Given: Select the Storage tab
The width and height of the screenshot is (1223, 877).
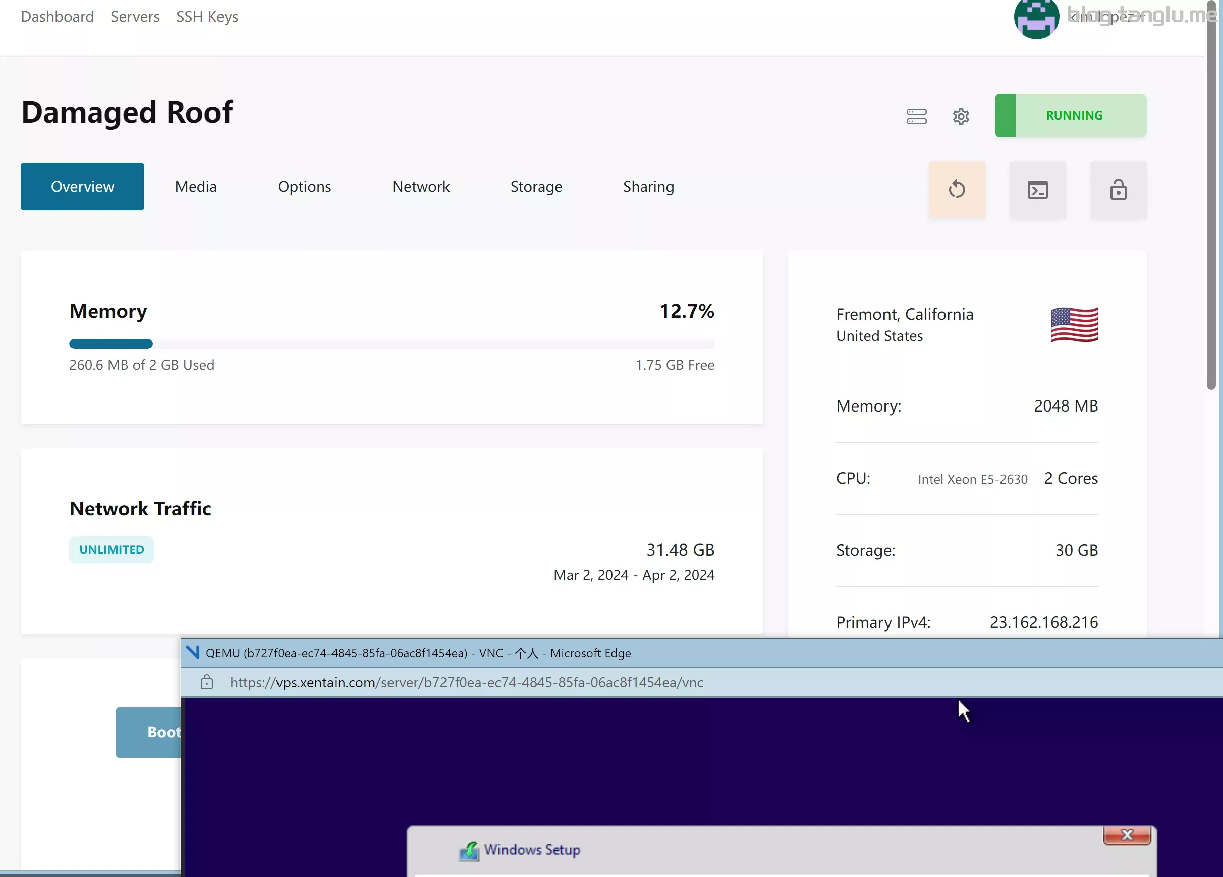Looking at the screenshot, I should (536, 187).
